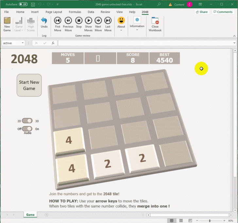
Task: Expand the Game Level dropdown arrow
Action: click(22, 30)
